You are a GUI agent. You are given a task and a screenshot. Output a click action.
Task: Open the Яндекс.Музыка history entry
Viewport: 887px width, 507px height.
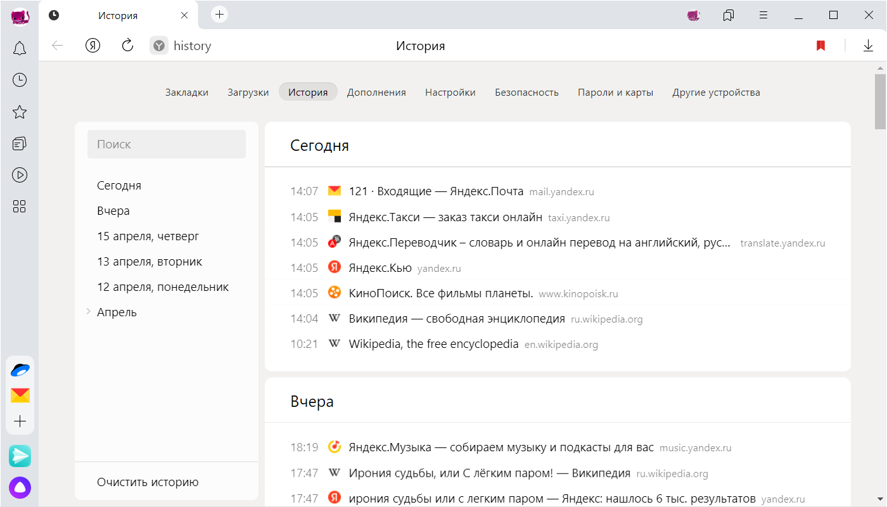click(501, 447)
